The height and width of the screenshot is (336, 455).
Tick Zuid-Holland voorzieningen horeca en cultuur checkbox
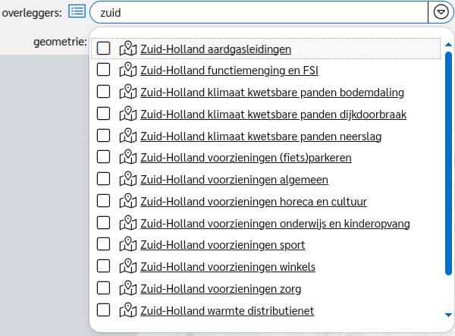coord(103,201)
